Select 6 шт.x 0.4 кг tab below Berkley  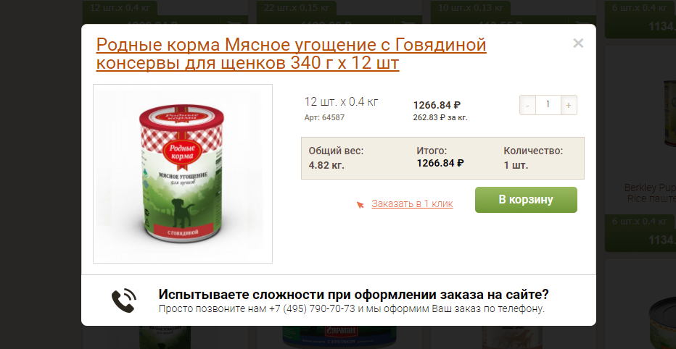click(x=640, y=222)
